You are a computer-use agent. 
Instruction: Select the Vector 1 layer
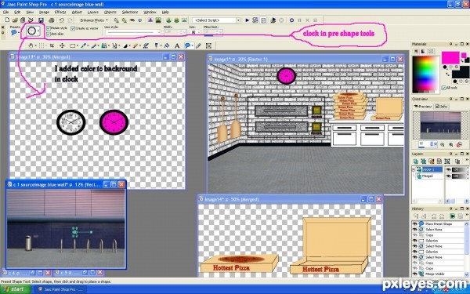[432, 169]
